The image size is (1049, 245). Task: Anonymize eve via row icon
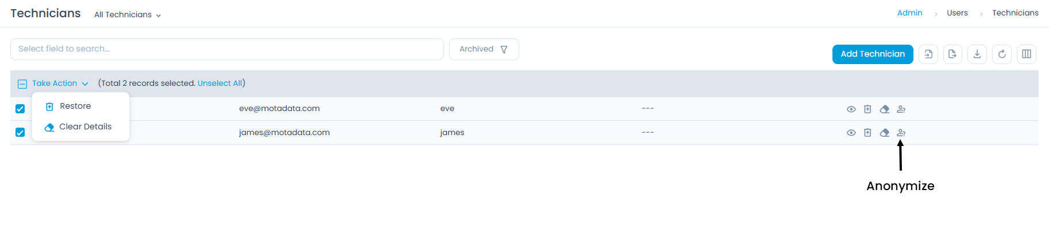[x=901, y=109]
